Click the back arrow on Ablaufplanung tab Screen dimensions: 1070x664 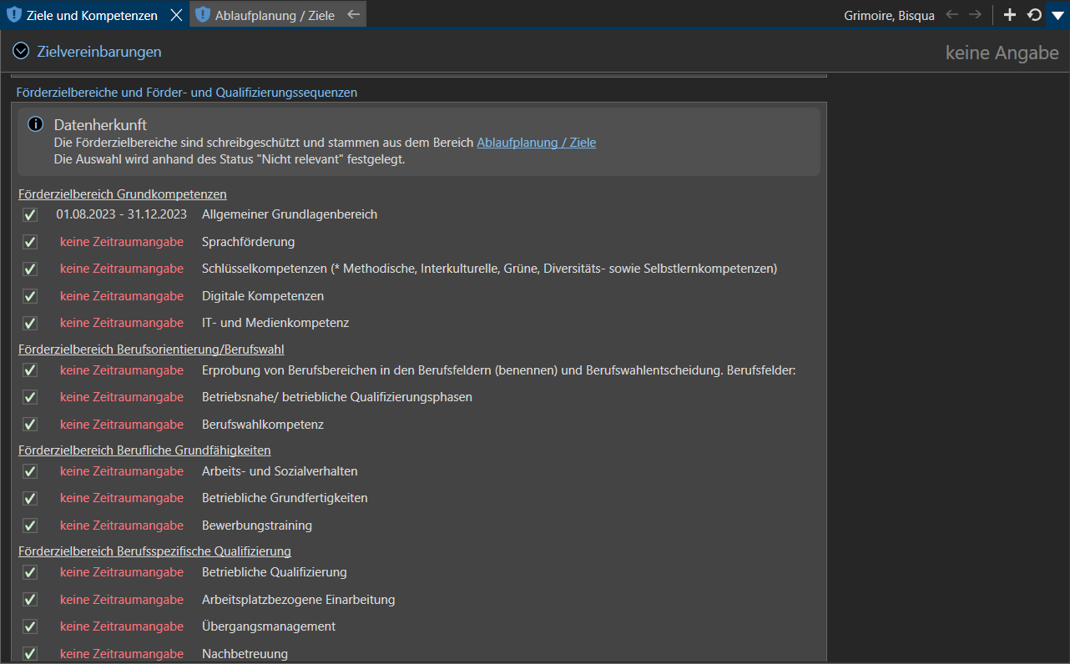pyautogui.click(x=354, y=14)
